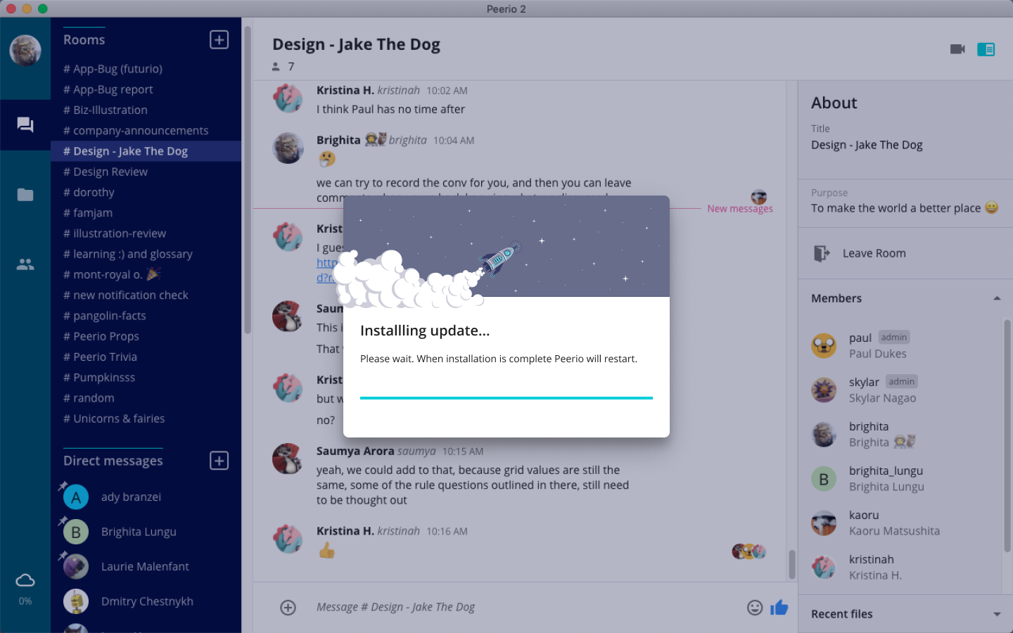Viewport: 1013px width, 633px height.
Task: Open the mont-royal o. room
Action: [x=146, y=274]
